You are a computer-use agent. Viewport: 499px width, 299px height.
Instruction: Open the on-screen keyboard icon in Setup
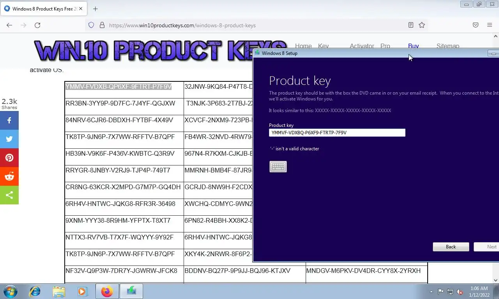[x=278, y=167]
